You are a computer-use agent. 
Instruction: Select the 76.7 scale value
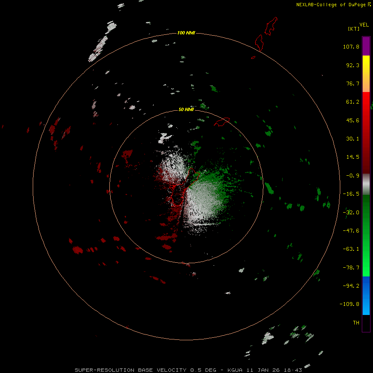pos(353,83)
